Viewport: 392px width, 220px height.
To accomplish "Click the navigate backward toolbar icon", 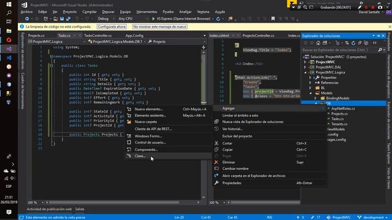I will tap(27, 19).
